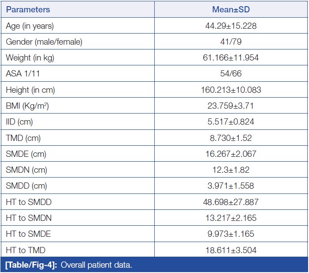Click the 41/79 gender value
This screenshot has width=309, height=273.
(x=231, y=42)
